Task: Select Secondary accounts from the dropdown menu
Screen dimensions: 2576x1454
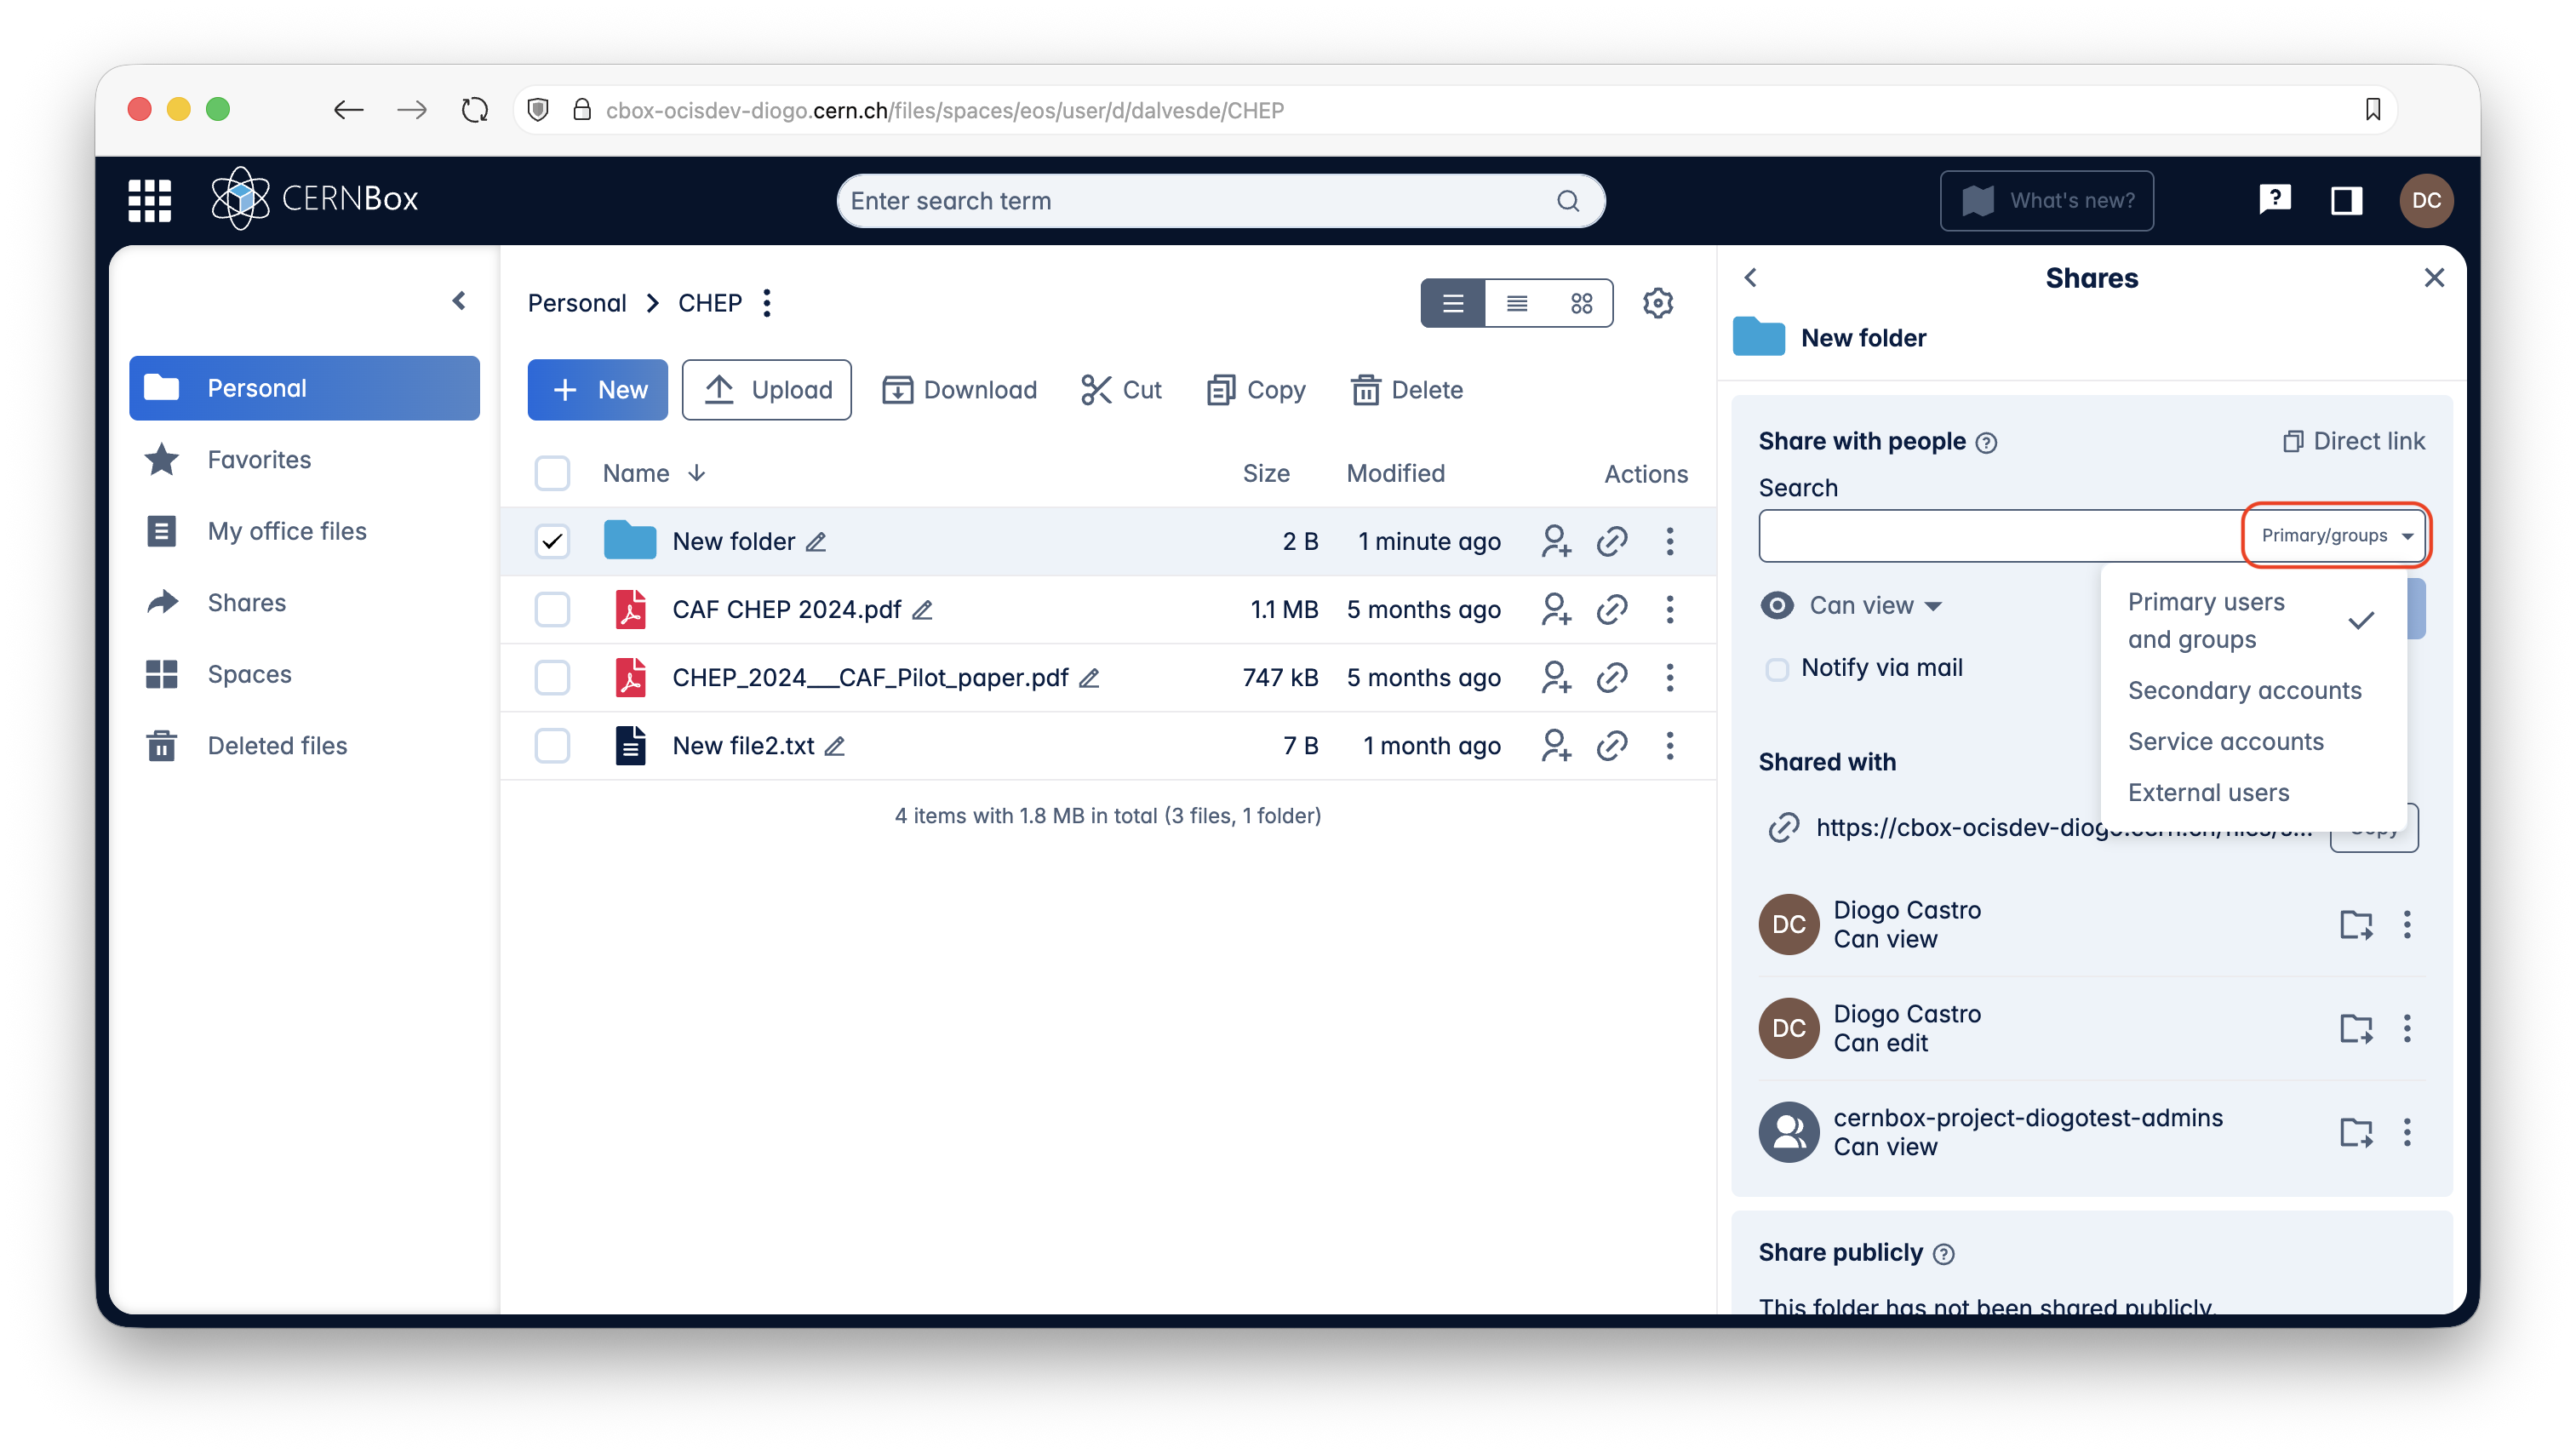Action: (2244, 690)
